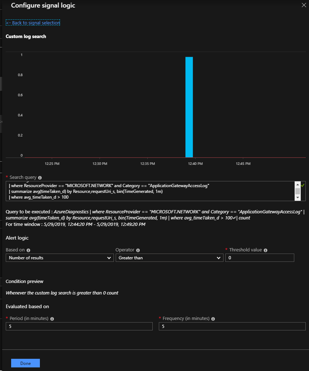The width and height of the screenshot is (309, 371).
Task: Go back to signal selection
Action: point(33,23)
